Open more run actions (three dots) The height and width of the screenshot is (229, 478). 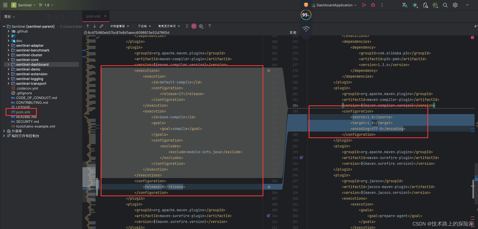coord(382,5)
